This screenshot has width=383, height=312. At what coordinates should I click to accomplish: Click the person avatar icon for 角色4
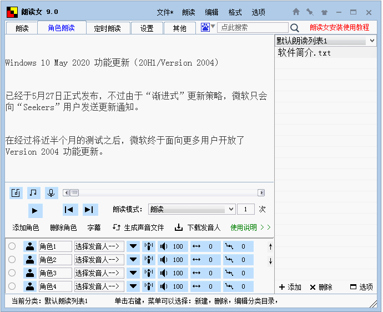pos(30,286)
